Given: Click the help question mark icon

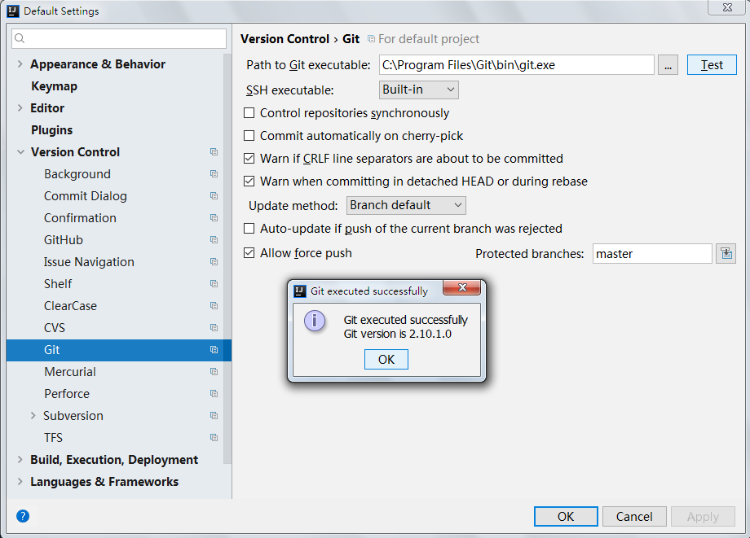Looking at the screenshot, I should point(23,516).
